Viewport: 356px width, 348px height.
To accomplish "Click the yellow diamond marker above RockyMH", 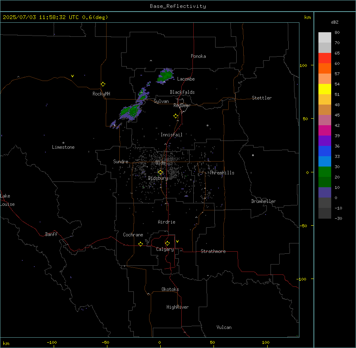I will [103, 84].
